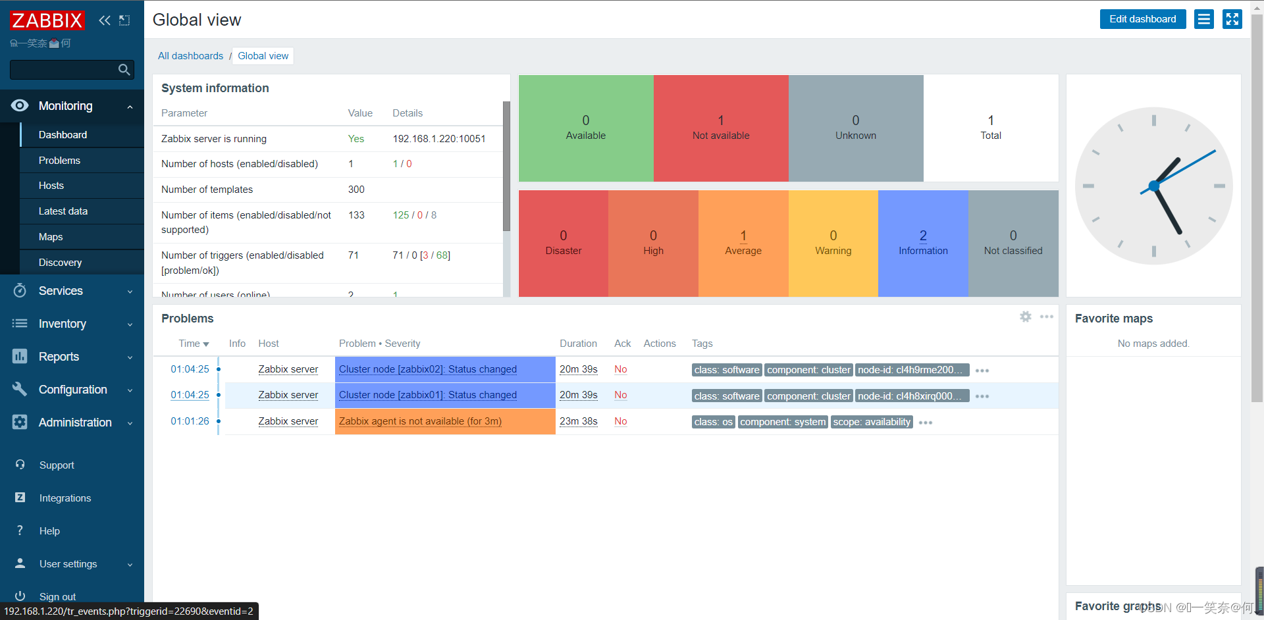Open the Latest data menu item
Image resolution: width=1264 pixels, height=620 pixels.
click(x=82, y=211)
